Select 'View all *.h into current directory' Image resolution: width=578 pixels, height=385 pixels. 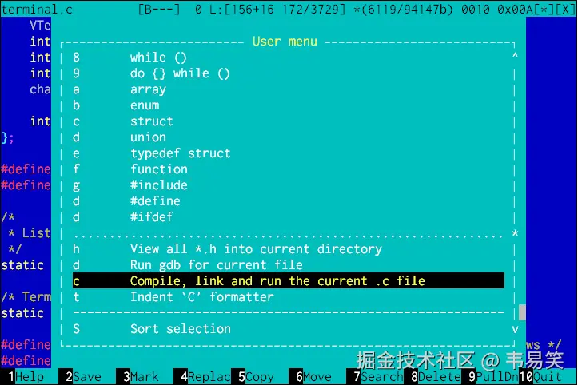pos(289,249)
